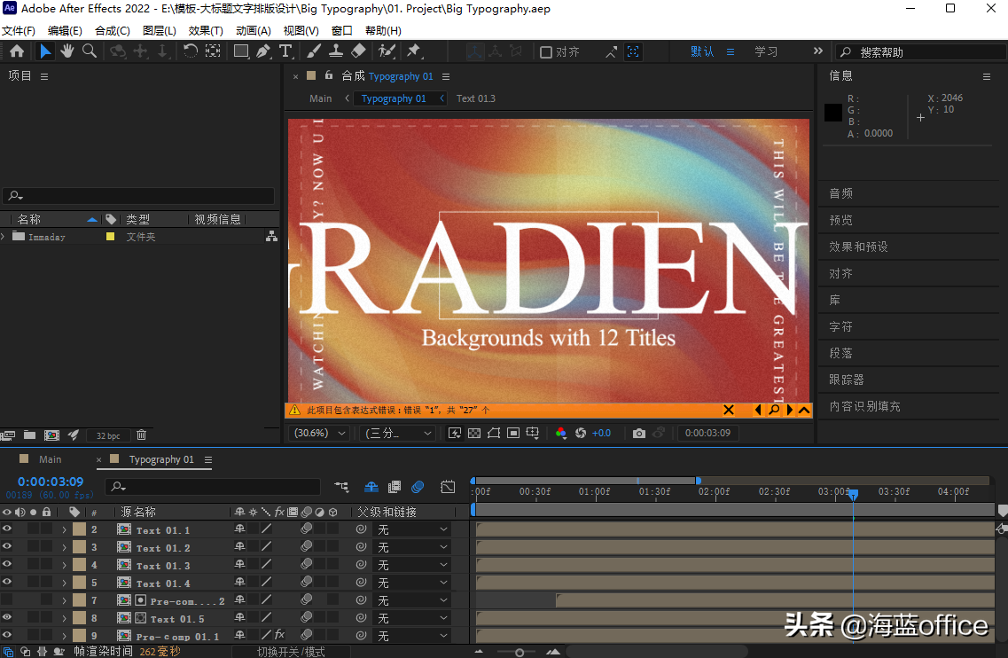Switch to the 学习 workspace
Viewport: 1008px width, 658px height.
(766, 51)
